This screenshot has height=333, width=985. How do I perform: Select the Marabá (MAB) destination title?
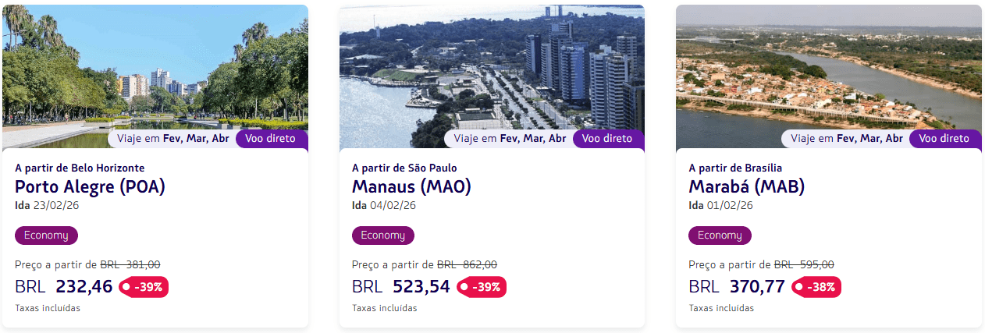click(746, 187)
